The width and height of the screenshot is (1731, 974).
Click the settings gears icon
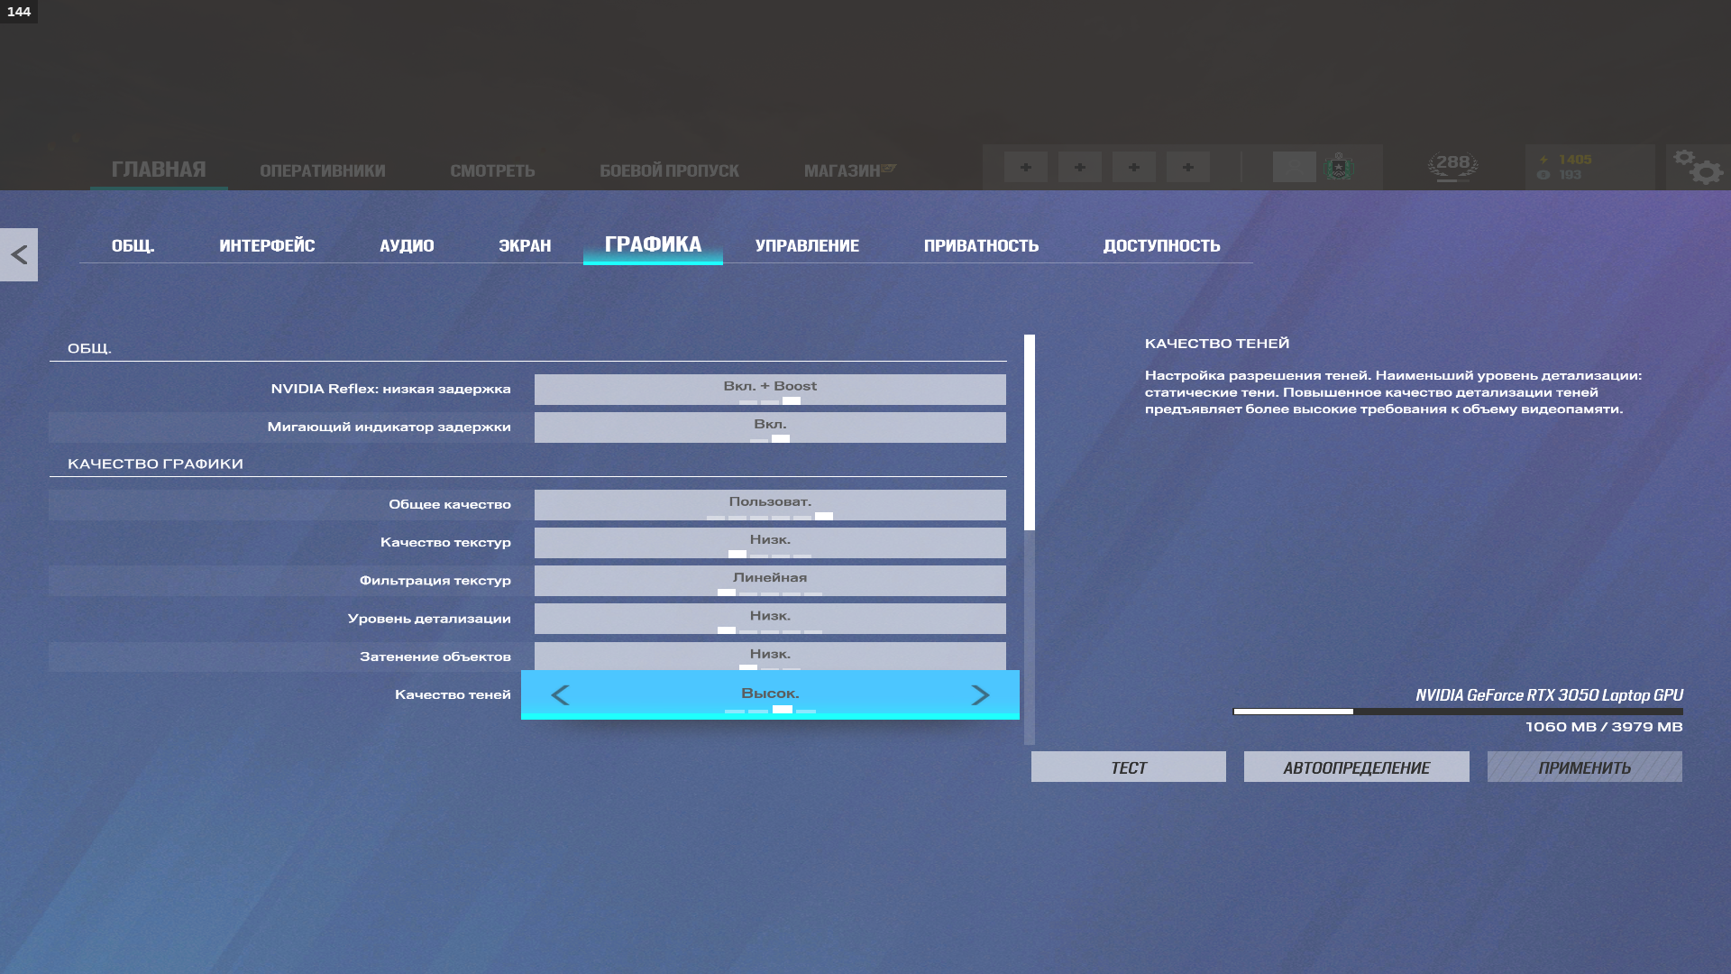click(1698, 167)
